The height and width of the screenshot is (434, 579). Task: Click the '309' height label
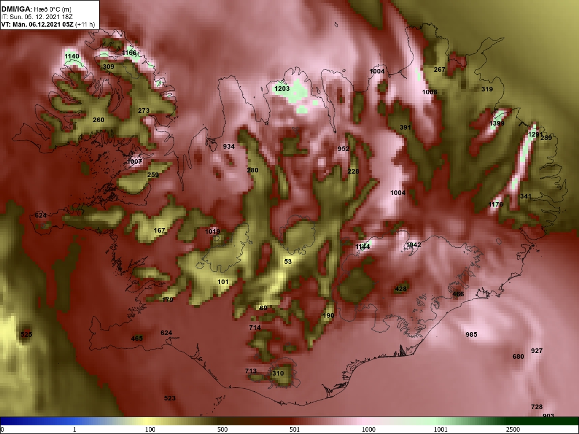point(108,67)
